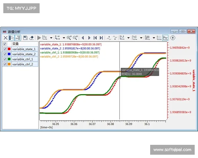Viewport: 198px width, 158px height.
Task: Uncheck the variable_state_2 checkbox
Action: tap(5, 54)
